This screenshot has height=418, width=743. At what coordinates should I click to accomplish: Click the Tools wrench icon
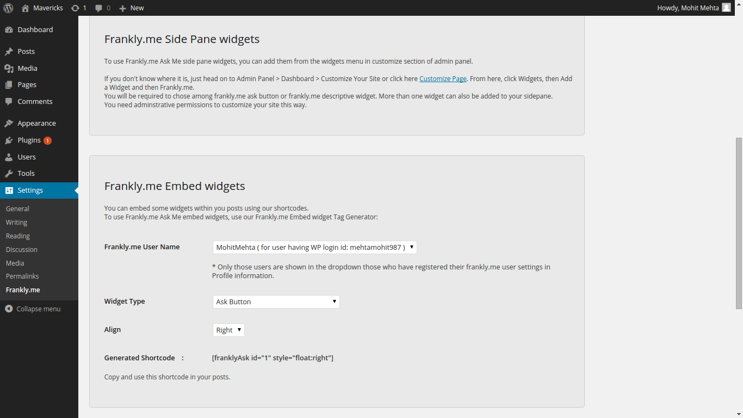coord(9,174)
